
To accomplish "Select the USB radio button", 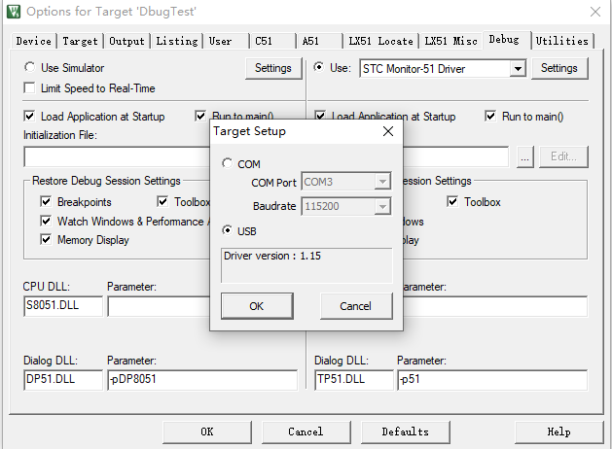I will point(228,230).
